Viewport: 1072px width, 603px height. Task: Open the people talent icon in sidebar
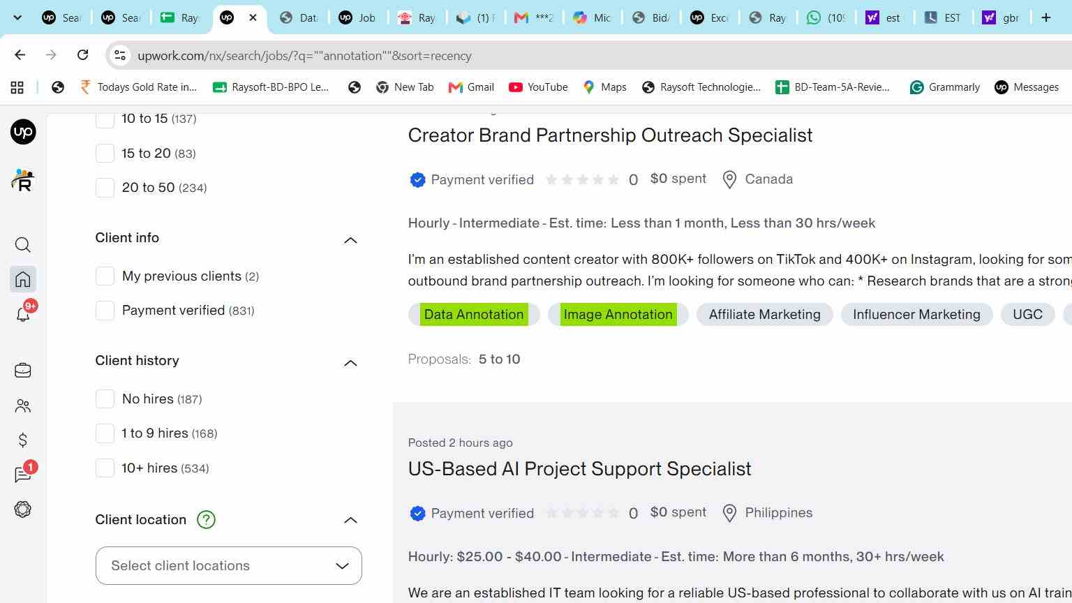coord(23,405)
